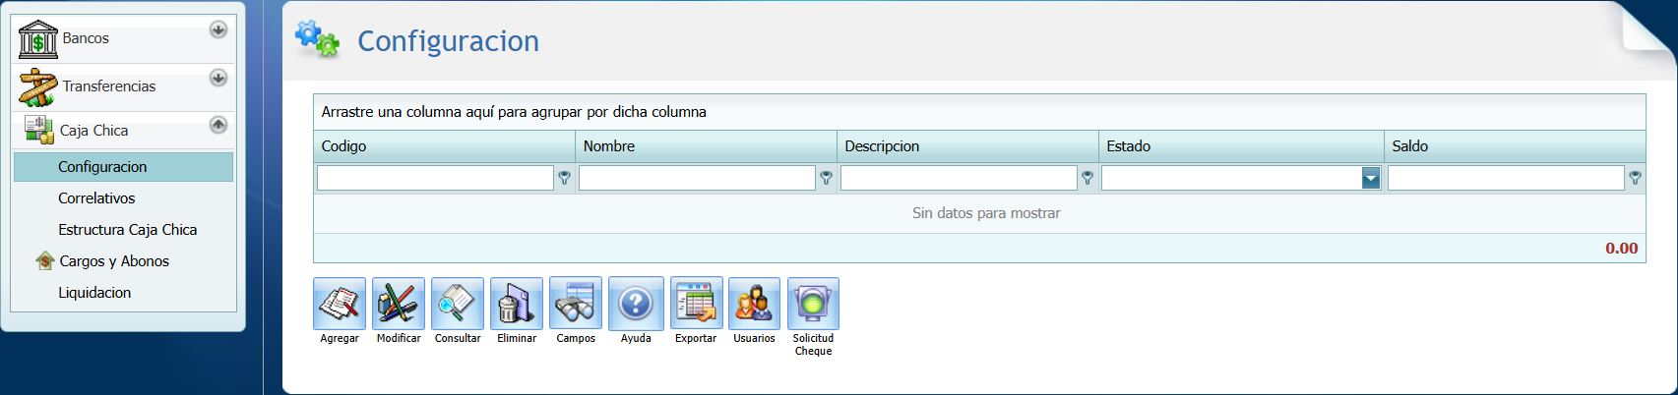1678x395 pixels.
Task: Open the Estado filter dropdown
Action: pyautogui.click(x=1370, y=178)
